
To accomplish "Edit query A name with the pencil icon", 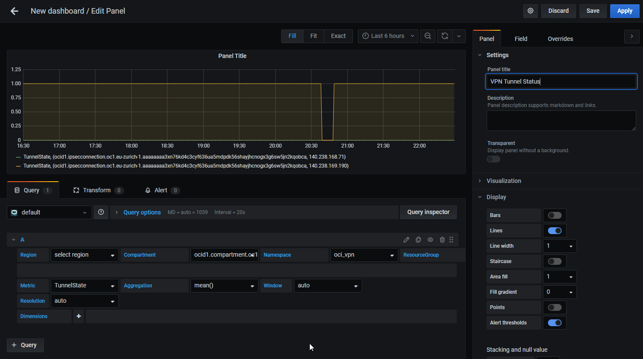I will coord(406,240).
